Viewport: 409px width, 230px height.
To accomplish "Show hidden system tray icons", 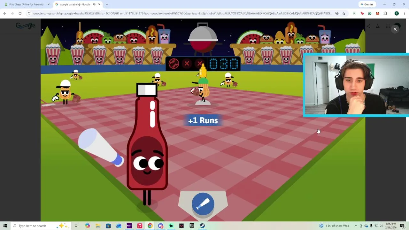I will (356, 226).
